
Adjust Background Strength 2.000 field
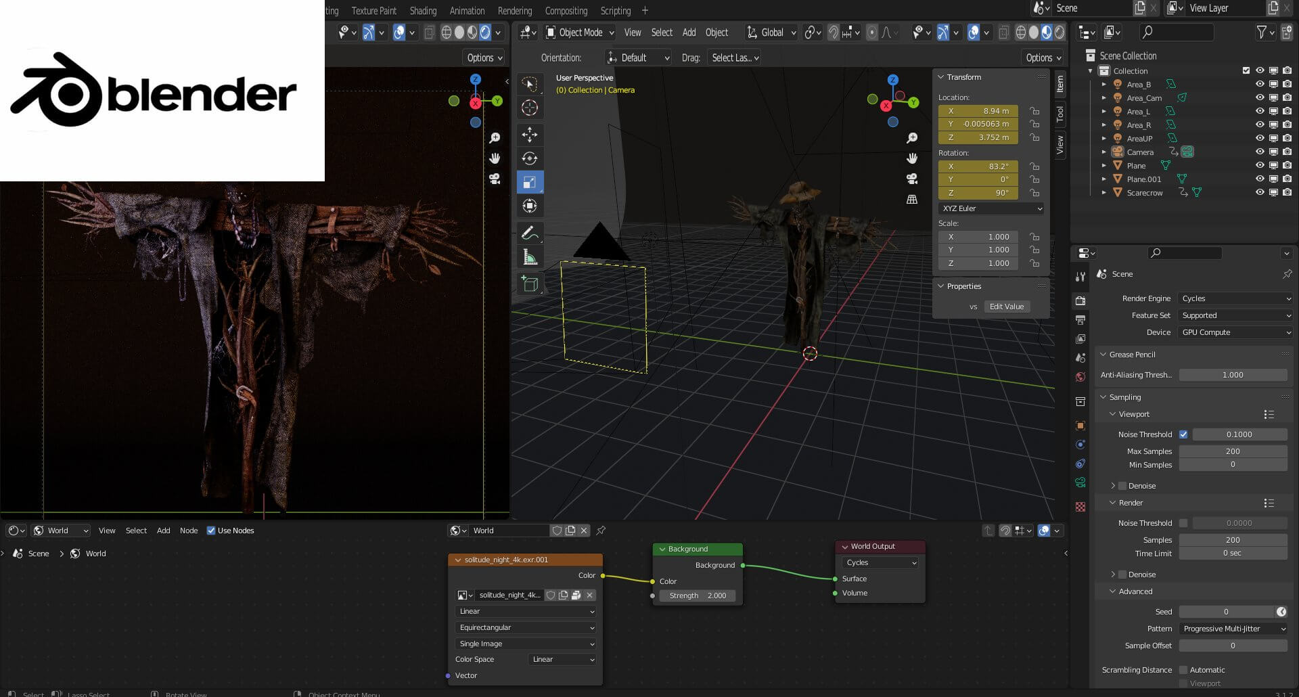(698, 595)
